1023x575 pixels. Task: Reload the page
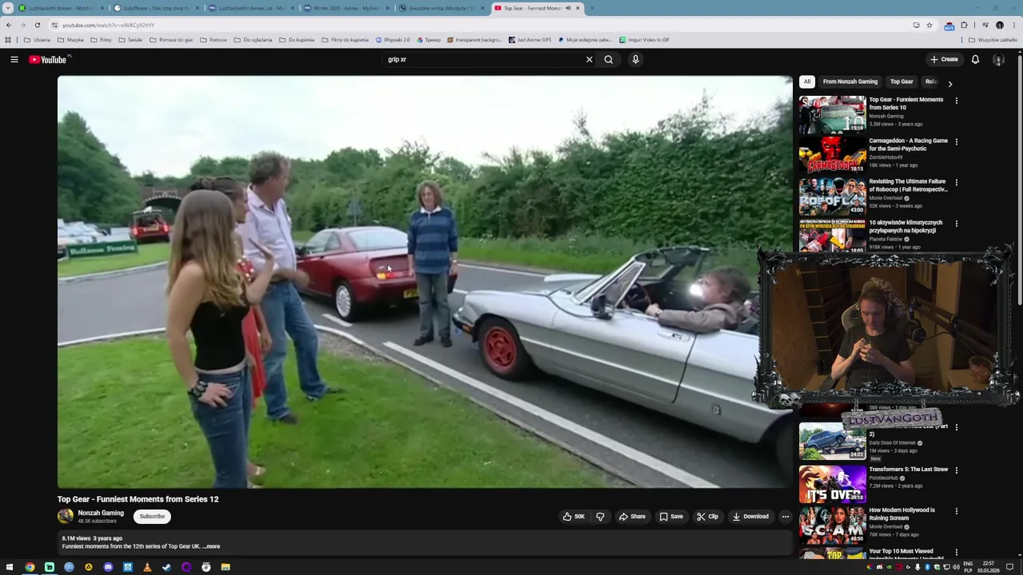[x=37, y=25]
